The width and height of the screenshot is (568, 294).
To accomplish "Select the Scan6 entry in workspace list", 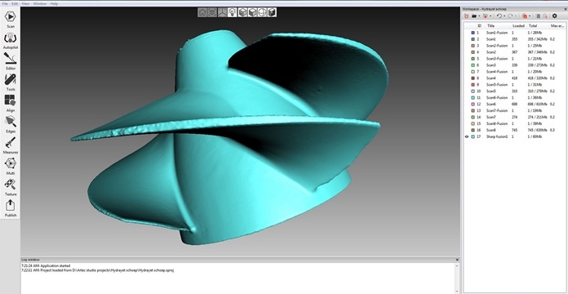I will pyautogui.click(x=510, y=104).
